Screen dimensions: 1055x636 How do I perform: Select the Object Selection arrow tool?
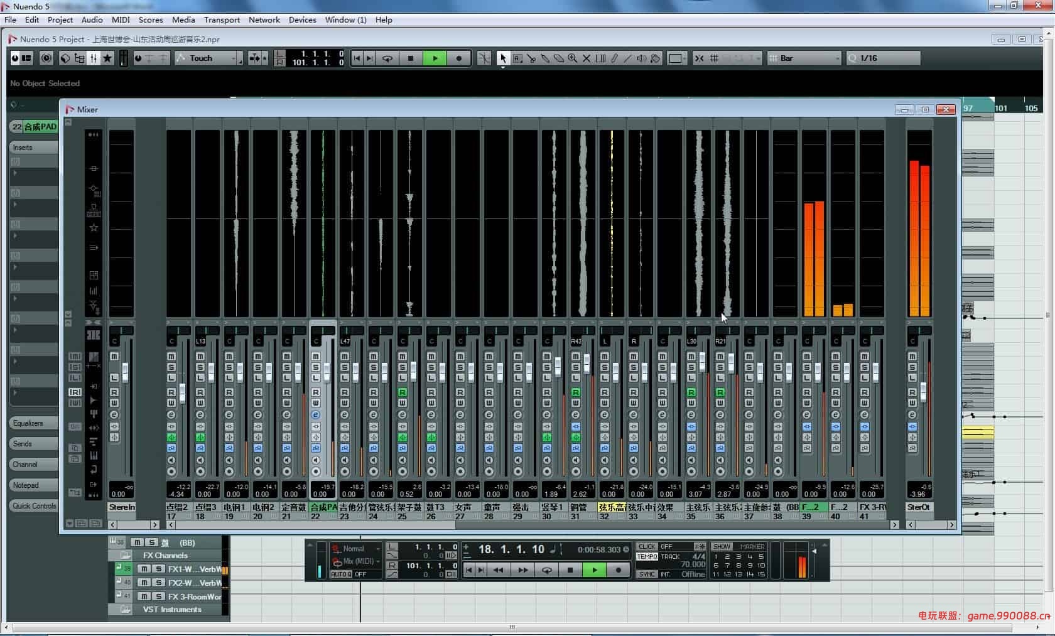pos(502,58)
